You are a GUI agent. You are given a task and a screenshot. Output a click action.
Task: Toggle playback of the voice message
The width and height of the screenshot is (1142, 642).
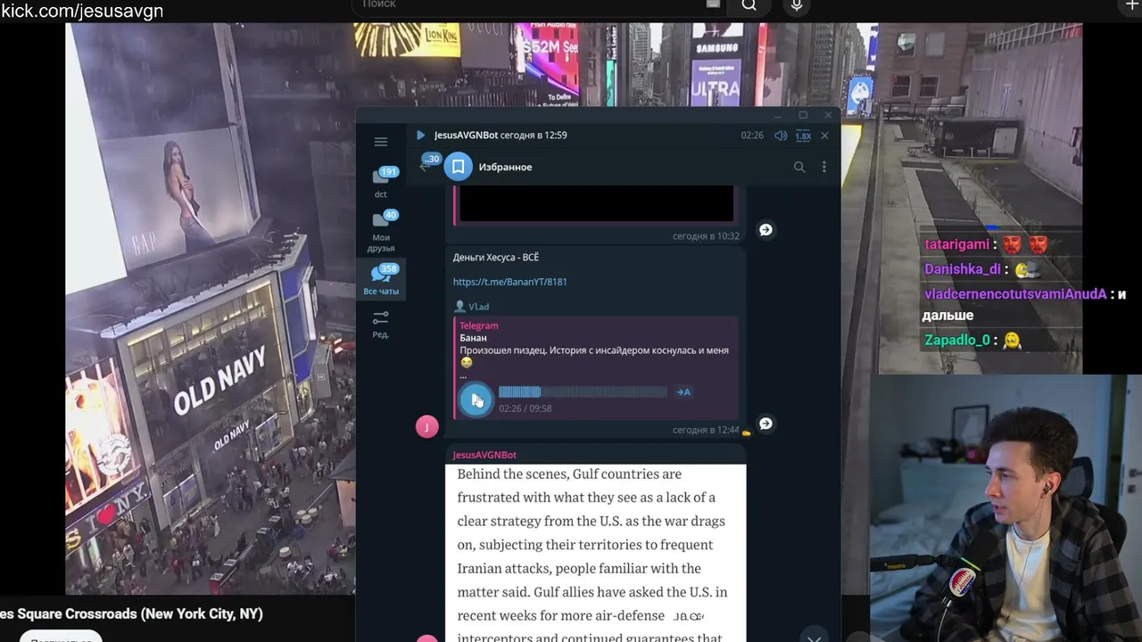[x=476, y=399]
